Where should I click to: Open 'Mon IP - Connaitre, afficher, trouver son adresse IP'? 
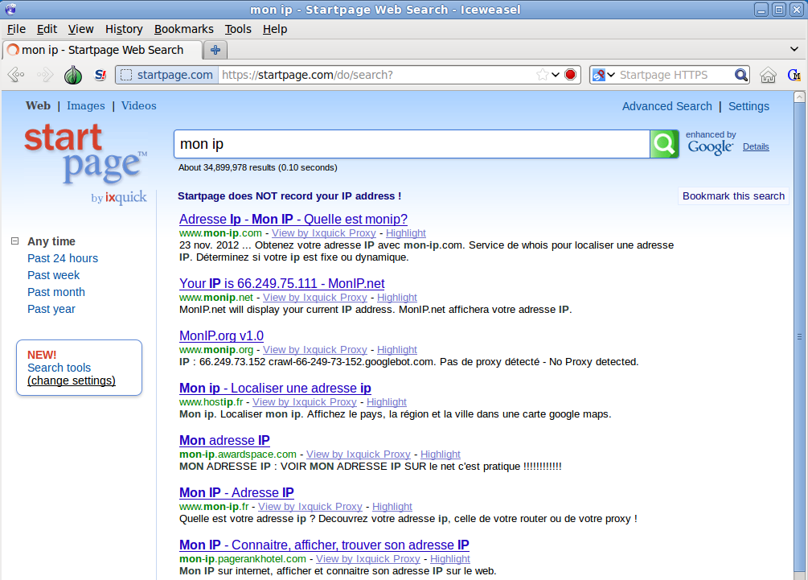coord(324,545)
